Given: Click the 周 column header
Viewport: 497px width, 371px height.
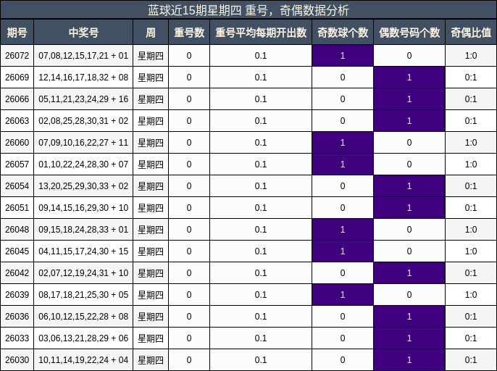Looking at the screenshot, I should [x=151, y=32].
